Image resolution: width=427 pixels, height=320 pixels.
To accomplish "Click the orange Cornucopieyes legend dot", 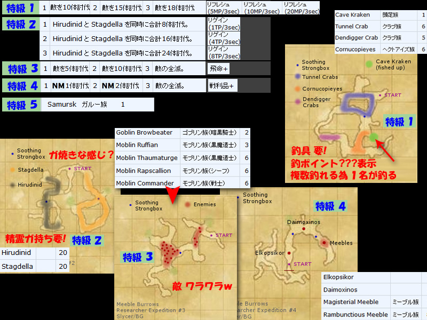I will click(x=297, y=89).
